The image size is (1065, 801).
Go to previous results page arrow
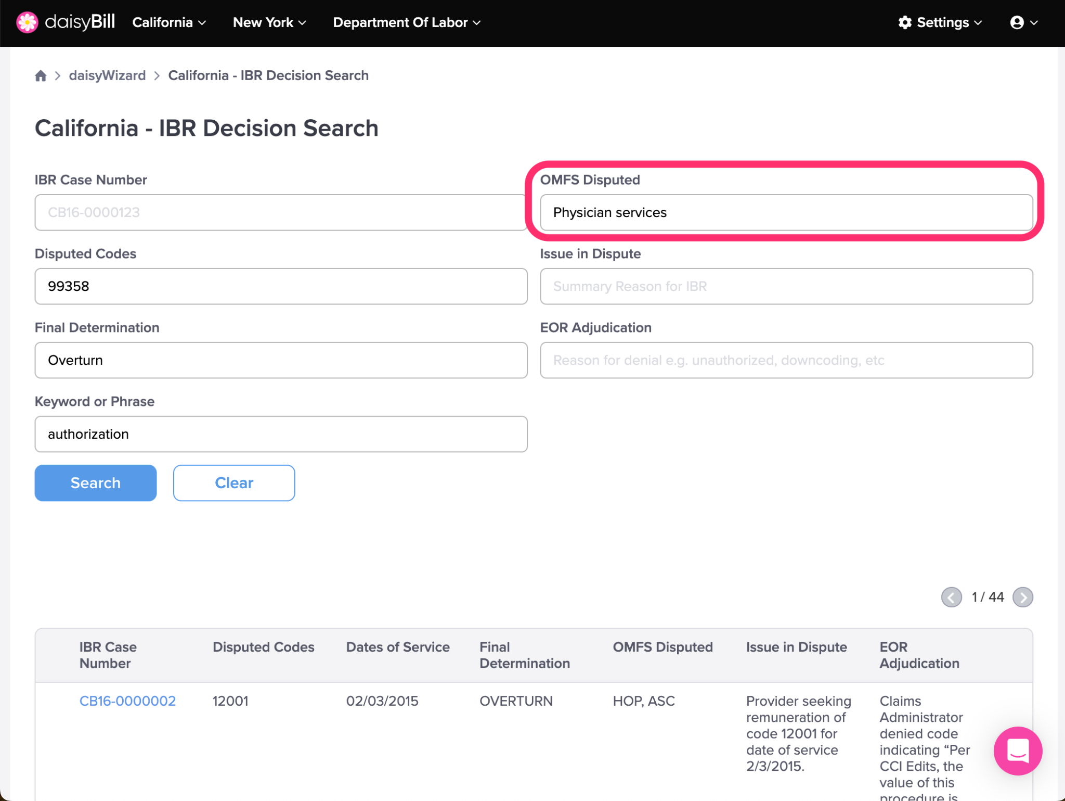(x=952, y=597)
